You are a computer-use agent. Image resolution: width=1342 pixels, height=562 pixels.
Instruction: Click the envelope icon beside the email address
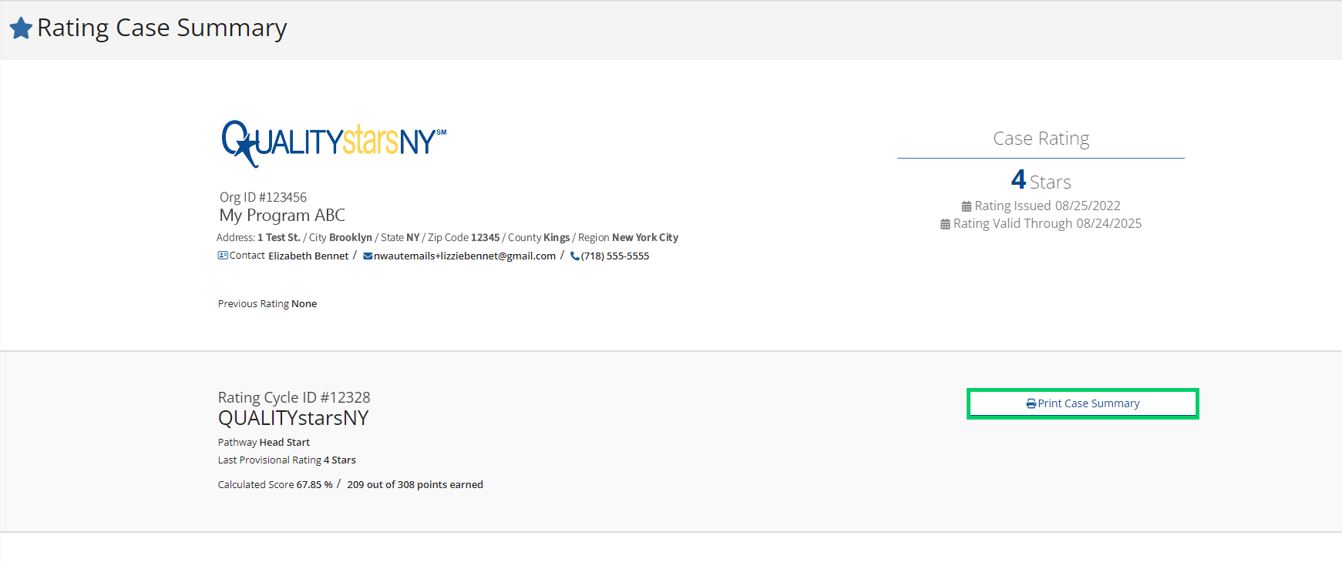click(368, 256)
